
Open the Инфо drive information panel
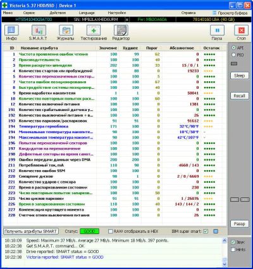coord(11,33)
